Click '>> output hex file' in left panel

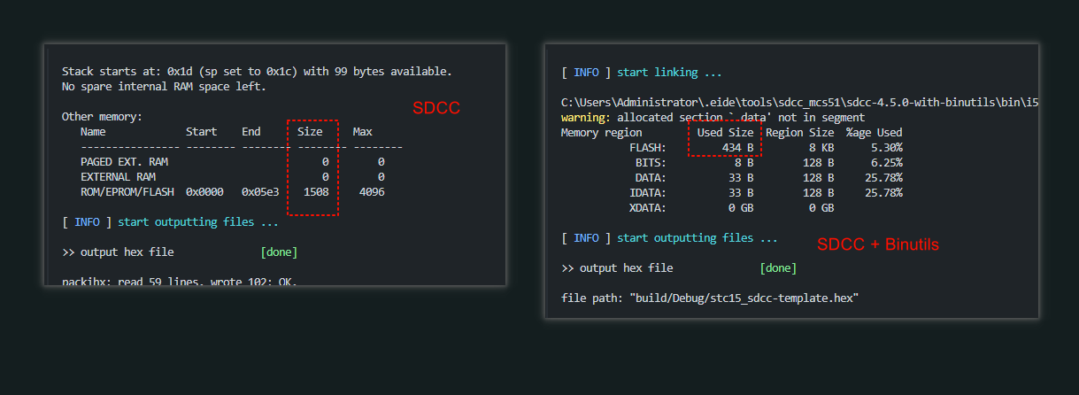(x=118, y=252)
